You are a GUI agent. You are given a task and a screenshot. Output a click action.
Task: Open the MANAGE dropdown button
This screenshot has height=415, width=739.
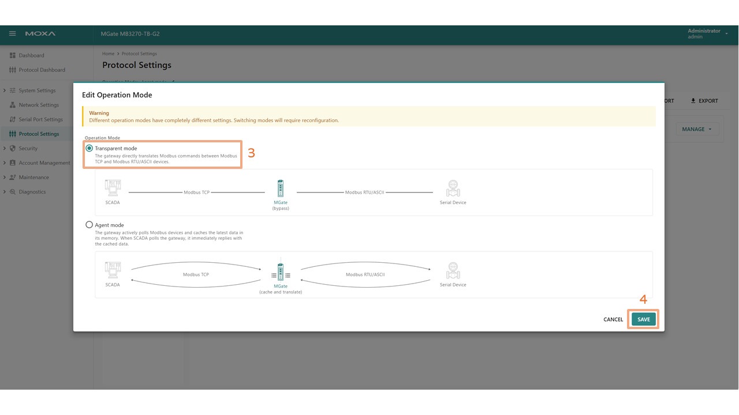pos(696,129)
